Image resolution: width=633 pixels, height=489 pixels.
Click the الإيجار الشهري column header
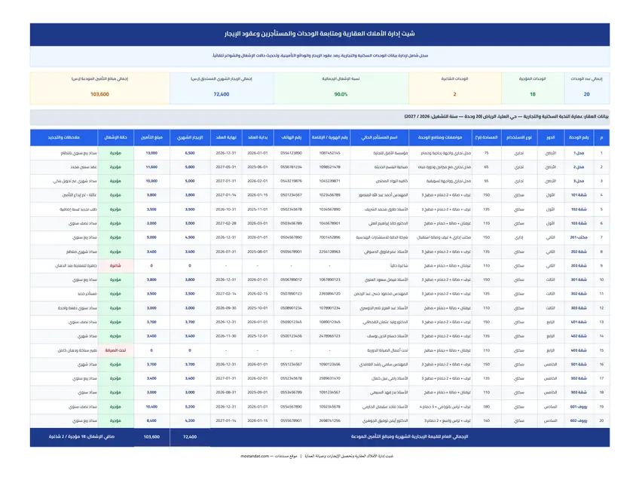(x=190, y=138)
